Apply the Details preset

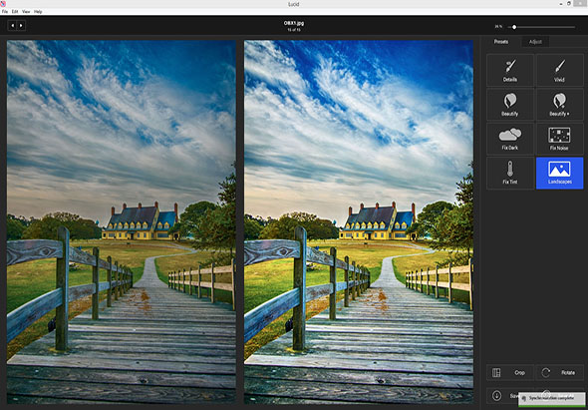click(x=510, y=70)
